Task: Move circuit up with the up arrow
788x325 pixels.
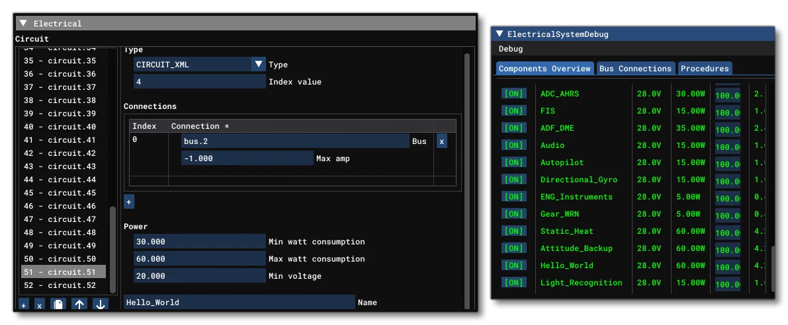Action: pos(79,305)
